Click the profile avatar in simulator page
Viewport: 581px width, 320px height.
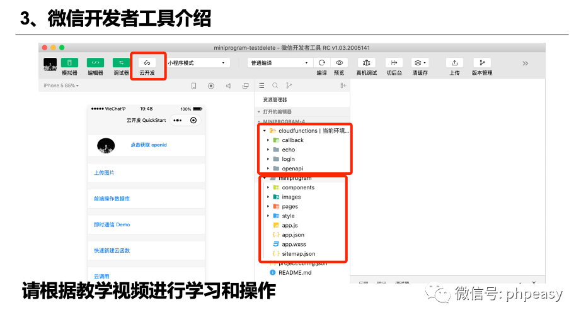[106, 146]
